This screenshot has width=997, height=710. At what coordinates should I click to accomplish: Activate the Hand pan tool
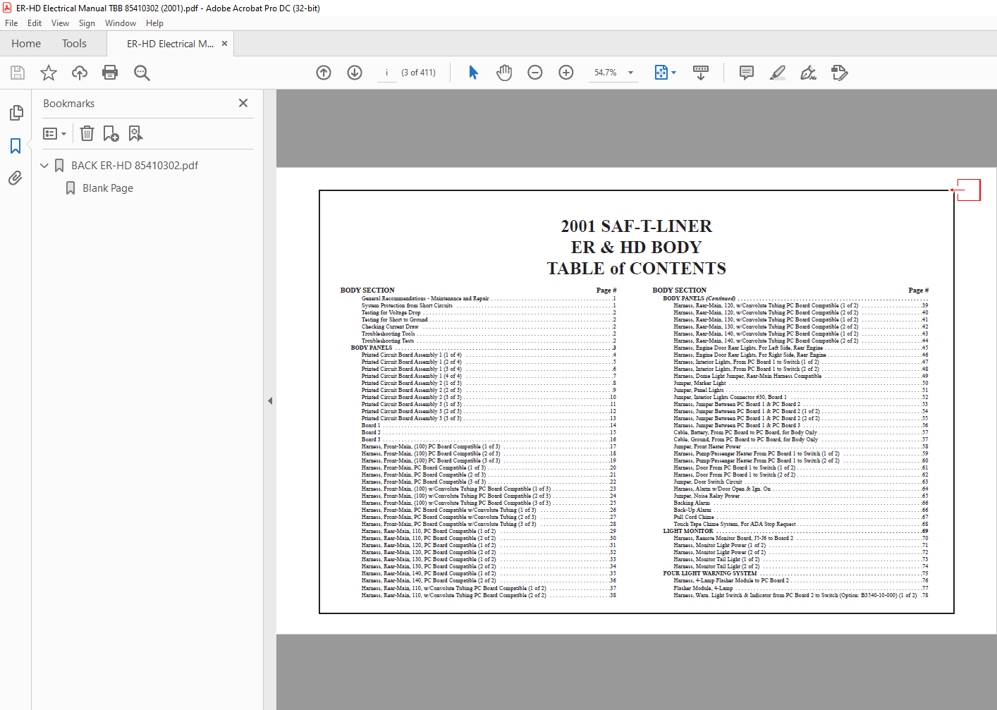coord(504,73)
